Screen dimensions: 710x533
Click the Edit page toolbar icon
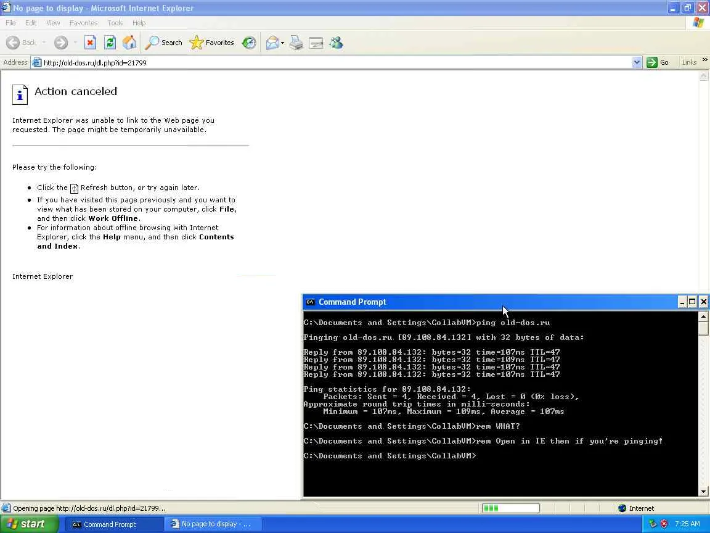click(316, 43)
